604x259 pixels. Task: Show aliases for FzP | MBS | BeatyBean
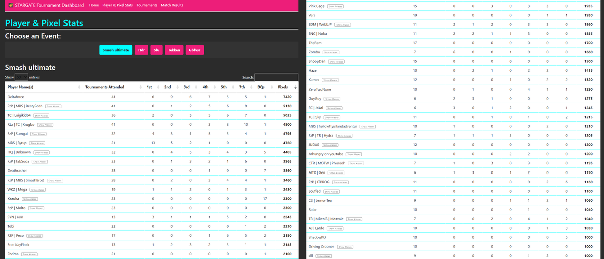(53, 106)
